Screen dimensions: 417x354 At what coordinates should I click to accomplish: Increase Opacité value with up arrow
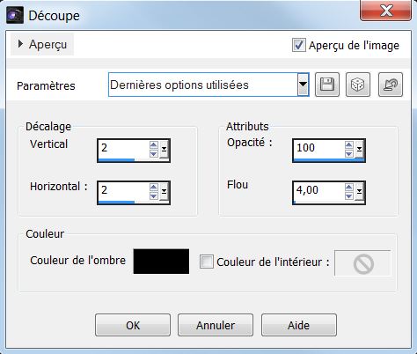click(x=349, y=144)
